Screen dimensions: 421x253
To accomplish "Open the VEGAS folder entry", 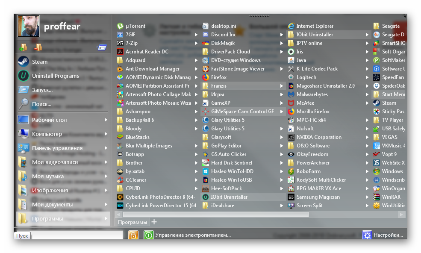I will 389,137.
